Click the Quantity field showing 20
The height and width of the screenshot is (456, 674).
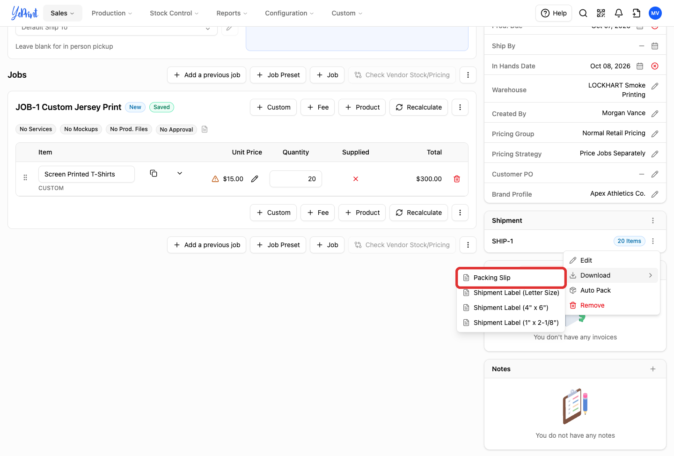pyautogui.click(x=296, y=179)
